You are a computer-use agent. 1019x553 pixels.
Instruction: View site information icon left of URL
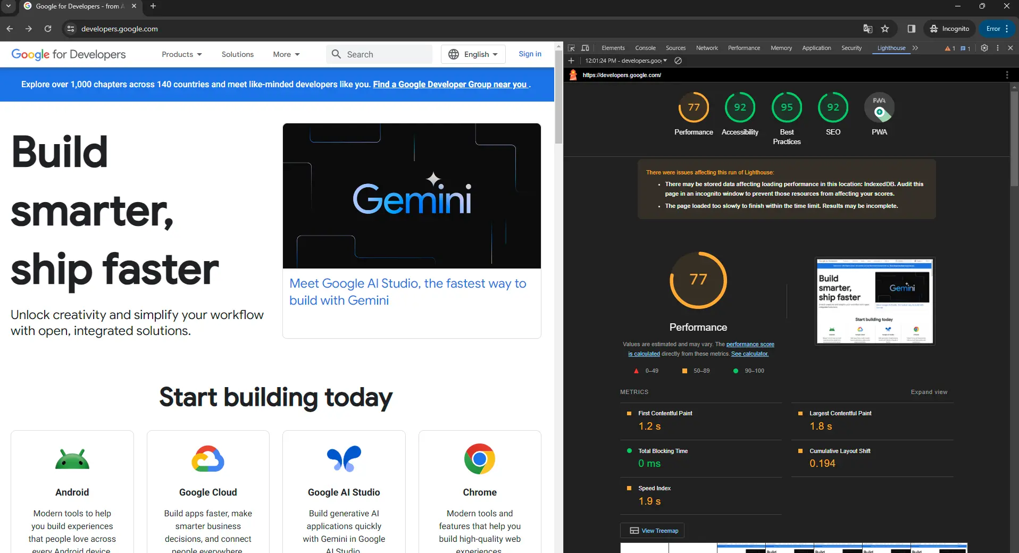[x=70, y=29]
